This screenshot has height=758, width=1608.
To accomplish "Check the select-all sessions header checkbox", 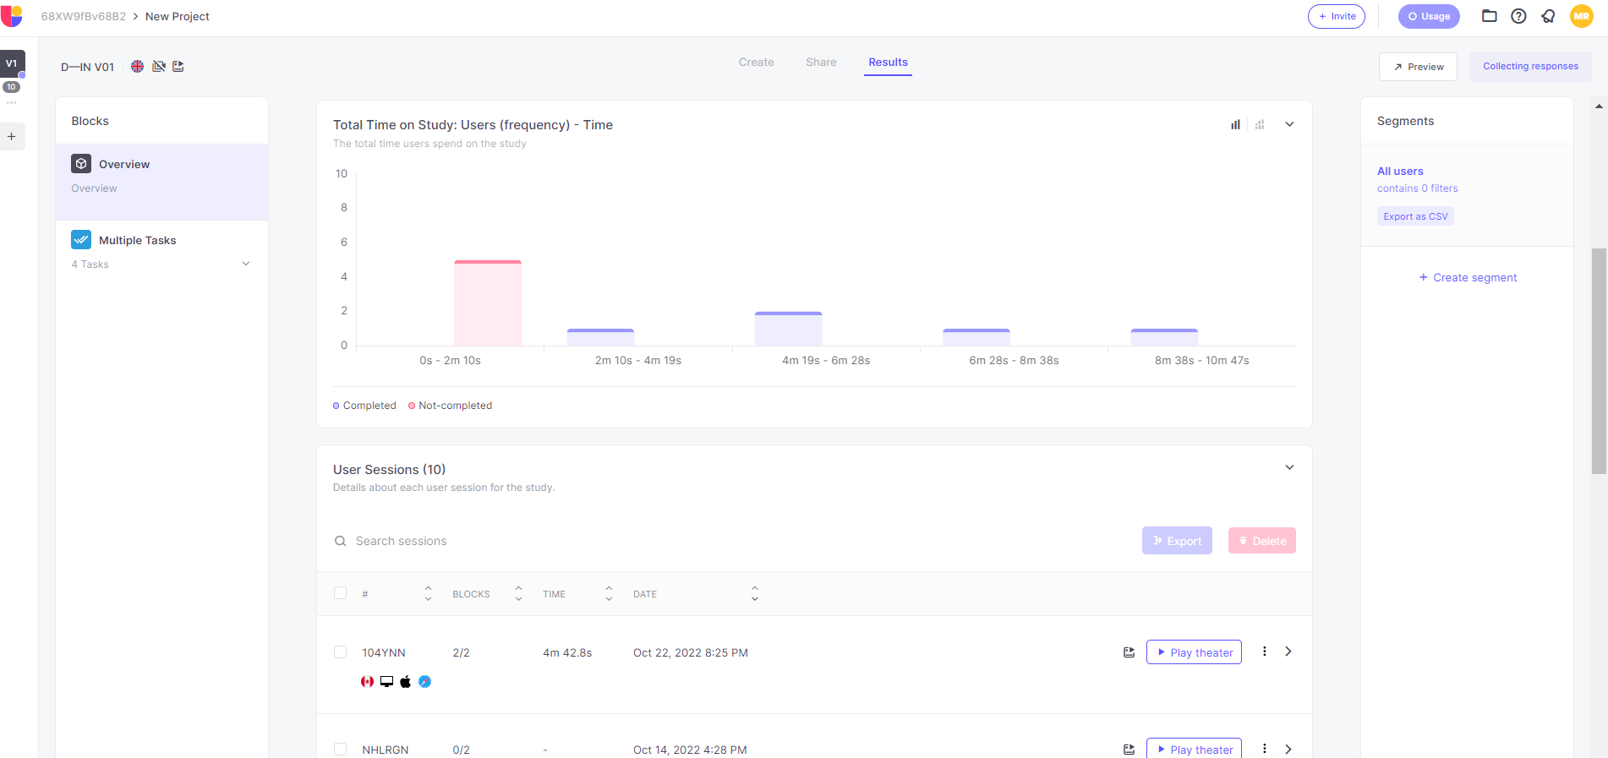I will pyautogui.click(x=340, y=593).
